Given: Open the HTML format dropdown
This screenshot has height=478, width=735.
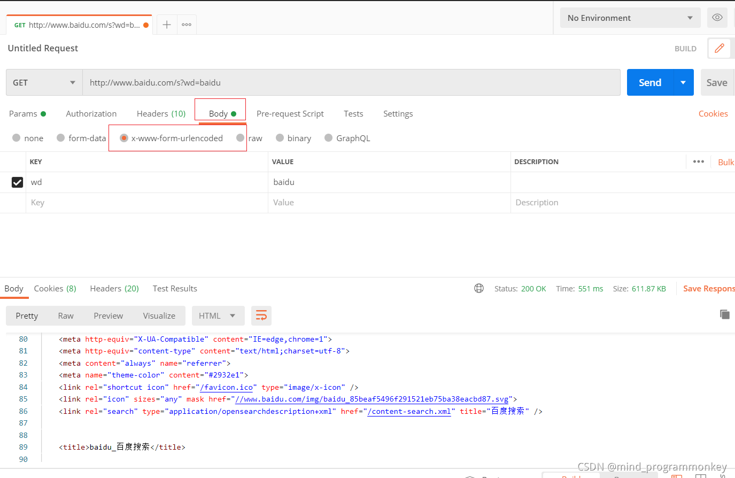Looking at the screenshot, I should pyautogui.click(x=218, y=315).
